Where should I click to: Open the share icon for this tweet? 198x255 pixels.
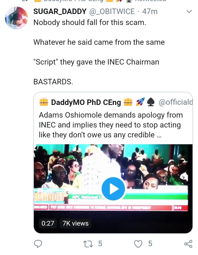[188, 243]
